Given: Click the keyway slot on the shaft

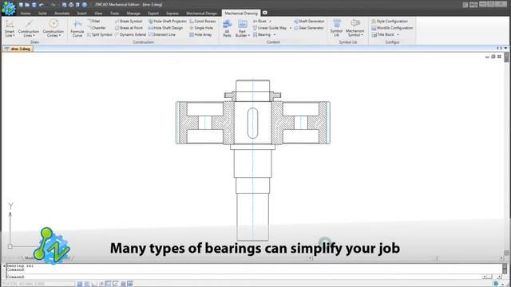Looking at the screenshot, I should click(x=253, y=123).
